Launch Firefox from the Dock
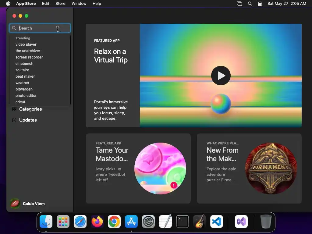 point(97,222)
